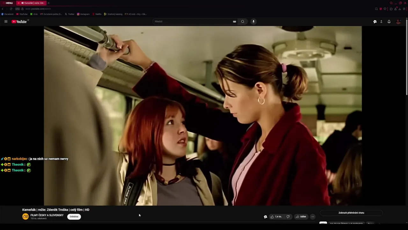The height and width of the screenshot is (230, 408).
Task: Open the extension icon beside YouTube upload
Action: pyautogui.click(x=375, y=22)
